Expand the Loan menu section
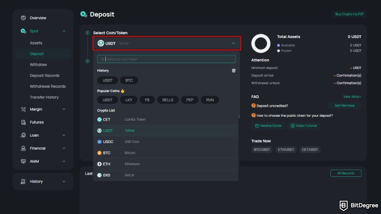Viewport: 381px width, 214px height. [64, 135]
